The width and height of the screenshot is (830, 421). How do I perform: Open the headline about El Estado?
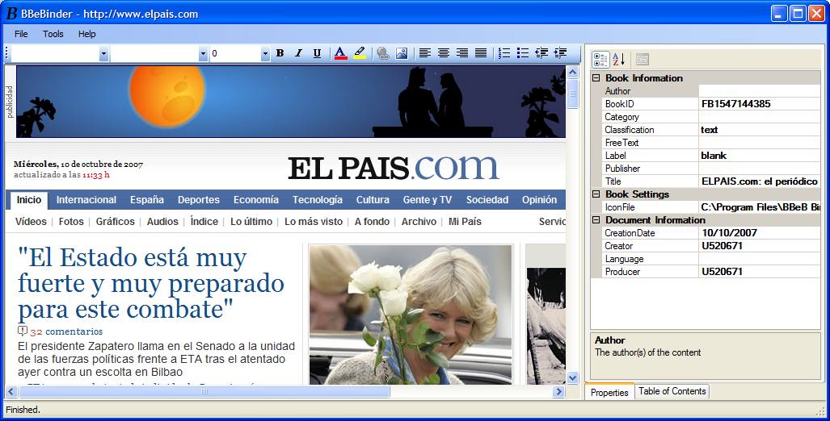pos(151,284)
